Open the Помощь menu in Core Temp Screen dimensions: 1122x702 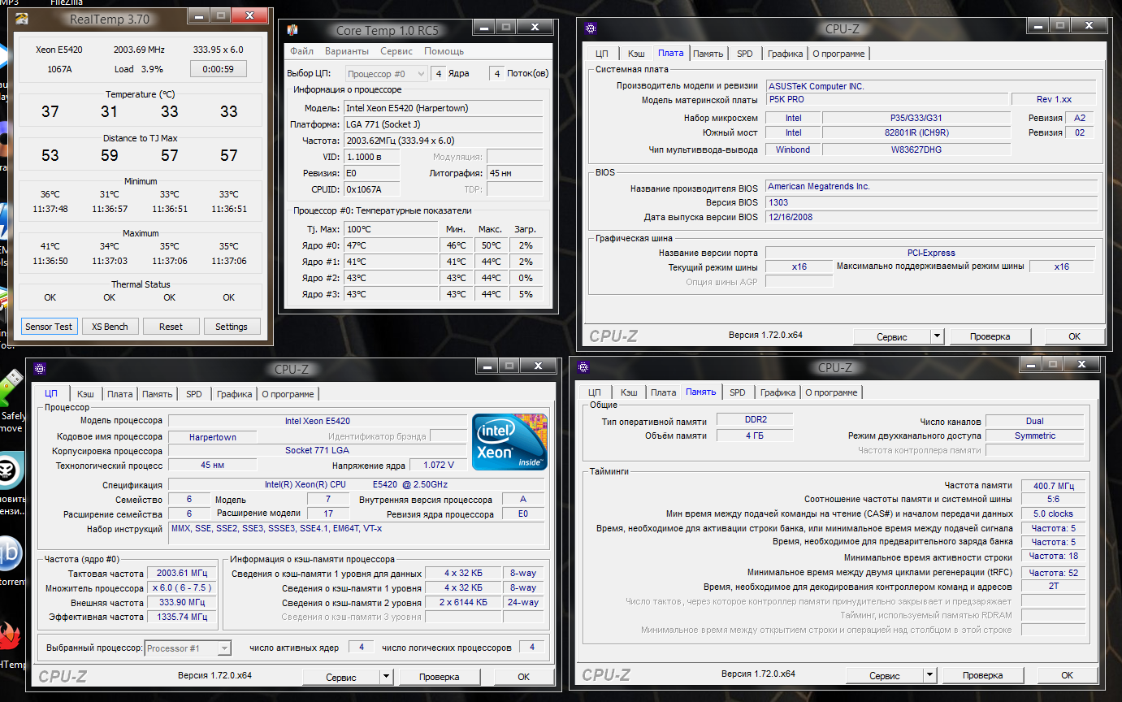coord(444,50)
